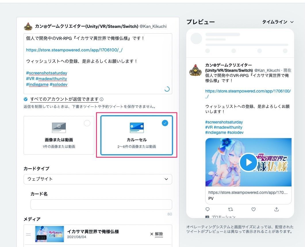Click the 解除 remove media link

[159, 234]
